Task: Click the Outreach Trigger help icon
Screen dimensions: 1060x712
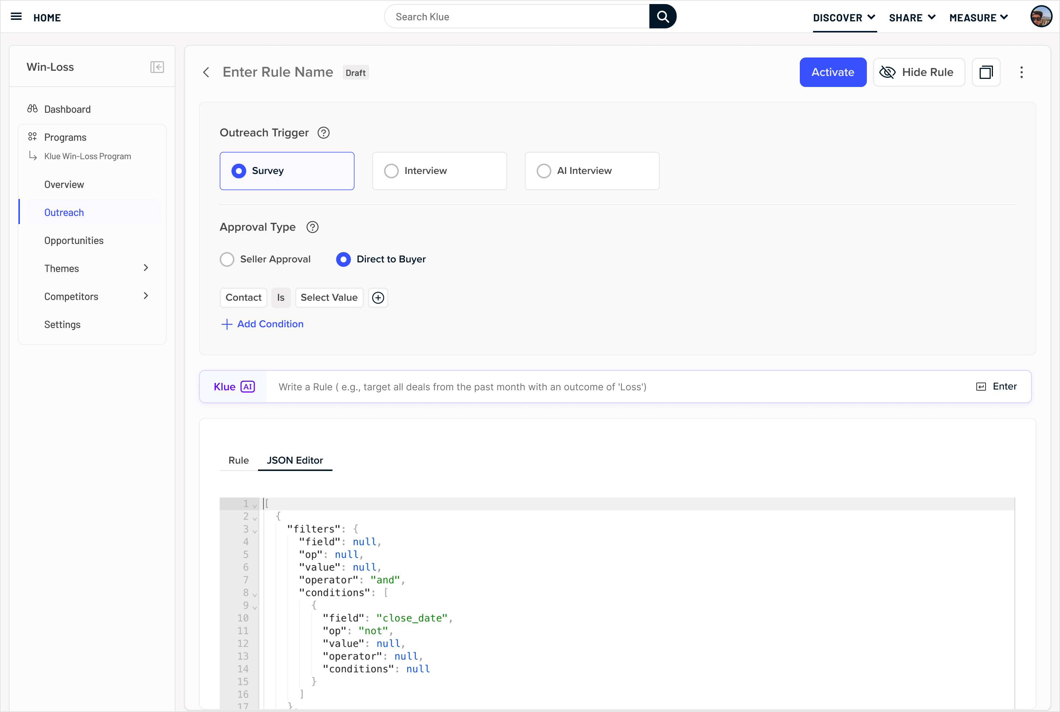Action: point(323,133)
